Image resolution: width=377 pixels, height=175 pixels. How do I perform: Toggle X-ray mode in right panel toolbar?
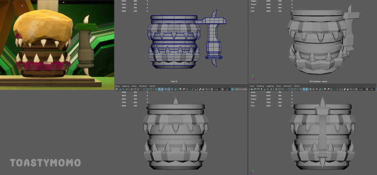pos(344,89)
